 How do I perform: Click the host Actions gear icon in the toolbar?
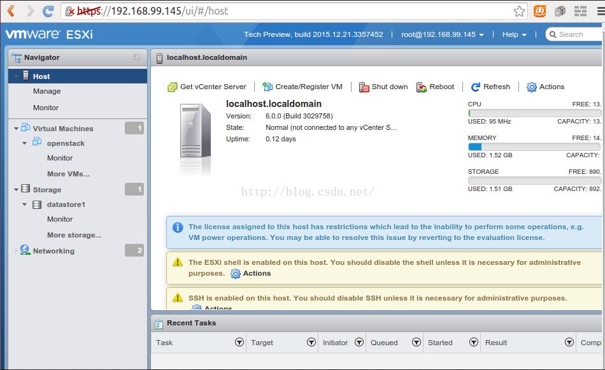[x=531, y=87]
